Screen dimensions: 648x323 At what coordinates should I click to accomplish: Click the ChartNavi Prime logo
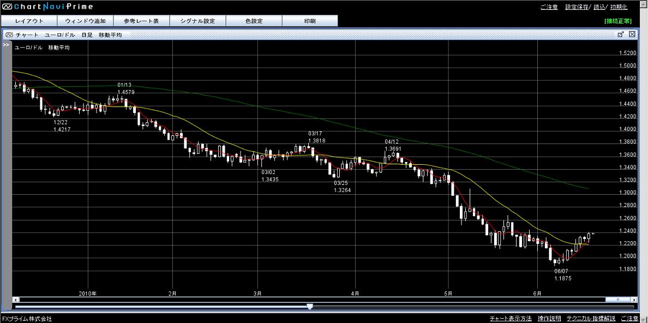(x=48, y=7)
